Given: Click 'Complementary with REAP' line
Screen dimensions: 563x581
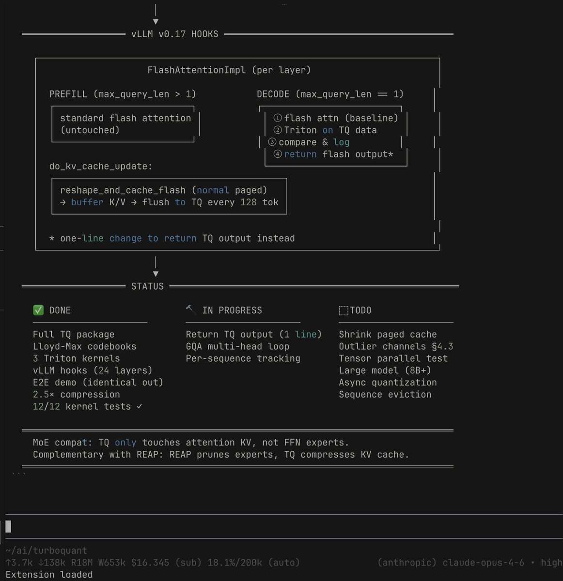Looking at the screenshot, I should pos(221,455).
